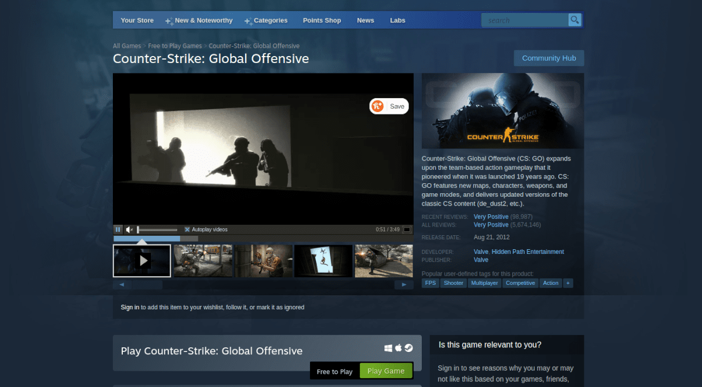The width and height of the screenshot is (702, 387).
Task: Unmute the video audio
Action: click(x=129, y=229)
